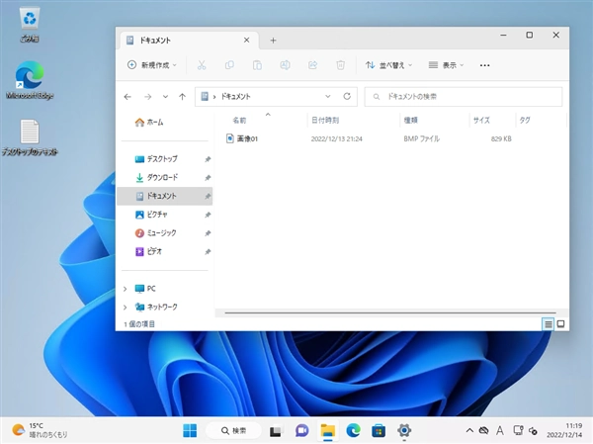Open the 表示 view dropdown
This screenshot has width=593, height=444.
446,65
